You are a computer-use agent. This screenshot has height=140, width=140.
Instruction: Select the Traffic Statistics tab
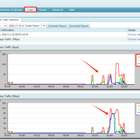point(10,20)
